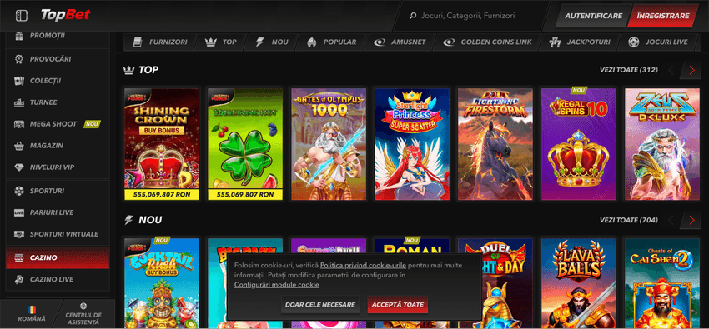The image size is (709, 329).
Task: View all 704 NOU games
Action: point(629,220)
